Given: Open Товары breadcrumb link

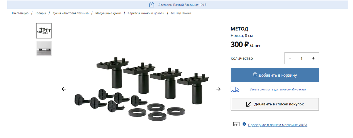Looking at the screenshot, I should click(41, 13).
